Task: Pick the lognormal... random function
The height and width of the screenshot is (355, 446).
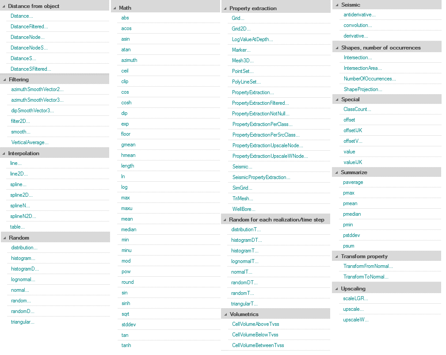Action: 23,279
